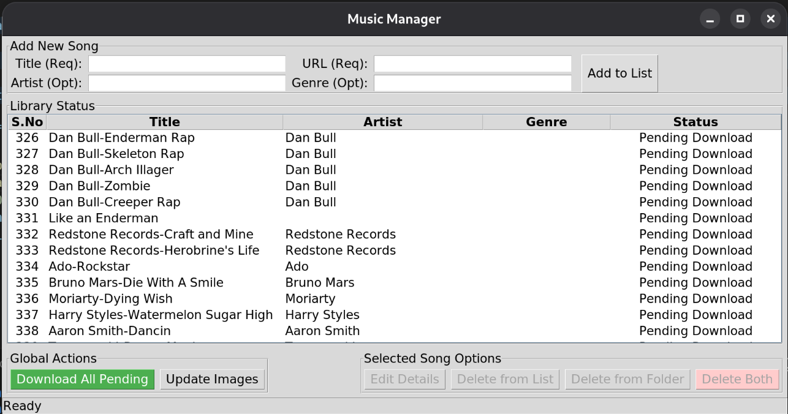Choose the Ado-Rockstar song row
The width and height of the screenshot is (788, 414).
point(89,266)
